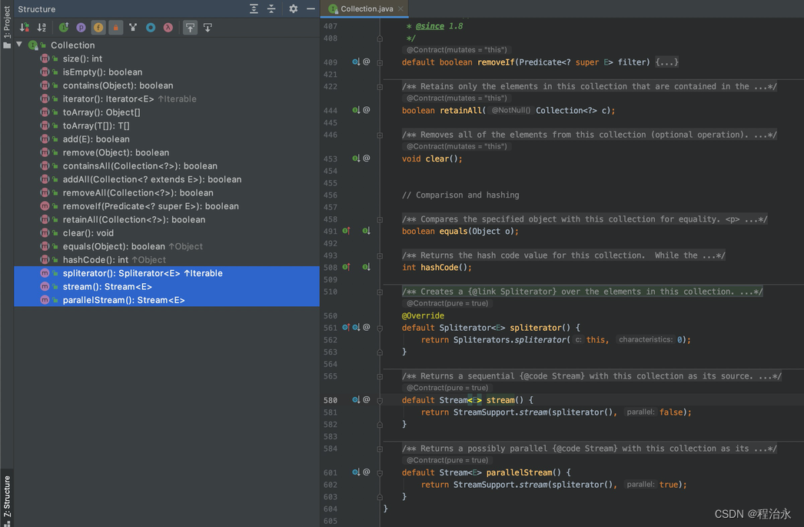This screenshot has width=804, height=527.
Task: Toggle Sort Alphabetically in Structure toolbar
Action: tap(42, 28)
